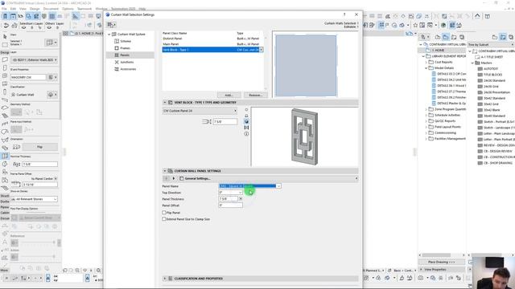The height and width of the screenshot is (289, 515).
Task: Select the Curtain Wall tool in toolbox
Action: click(x=5, y=156)
